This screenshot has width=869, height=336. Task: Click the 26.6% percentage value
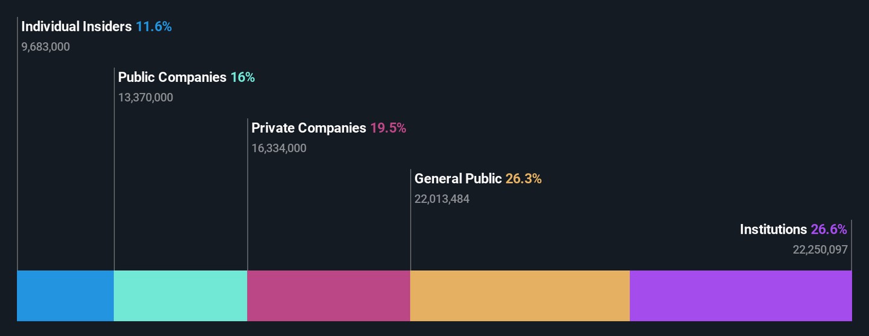[x=829, y=229]
